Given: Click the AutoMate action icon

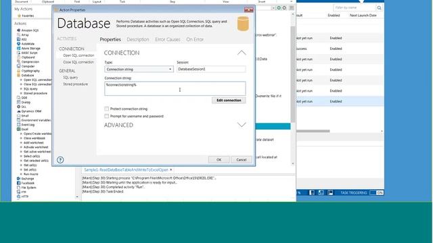Looking at the screenshot, I should tap(18, 44).
